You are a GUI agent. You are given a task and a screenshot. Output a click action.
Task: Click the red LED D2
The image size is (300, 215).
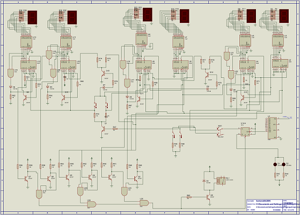[x=284, y=165]
